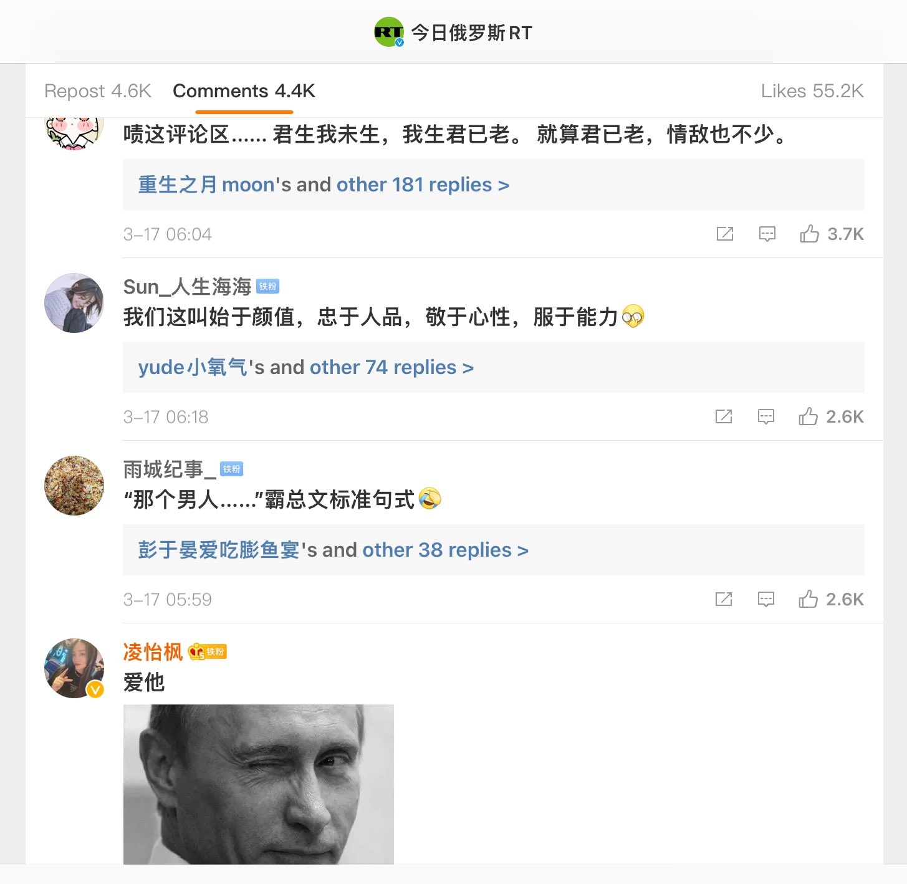Open the Likes 55.2K tab

(x=812, y=91)
